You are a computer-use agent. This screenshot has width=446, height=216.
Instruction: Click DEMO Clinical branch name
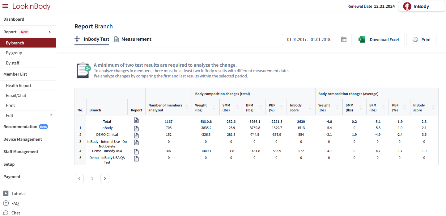(107, 135)
